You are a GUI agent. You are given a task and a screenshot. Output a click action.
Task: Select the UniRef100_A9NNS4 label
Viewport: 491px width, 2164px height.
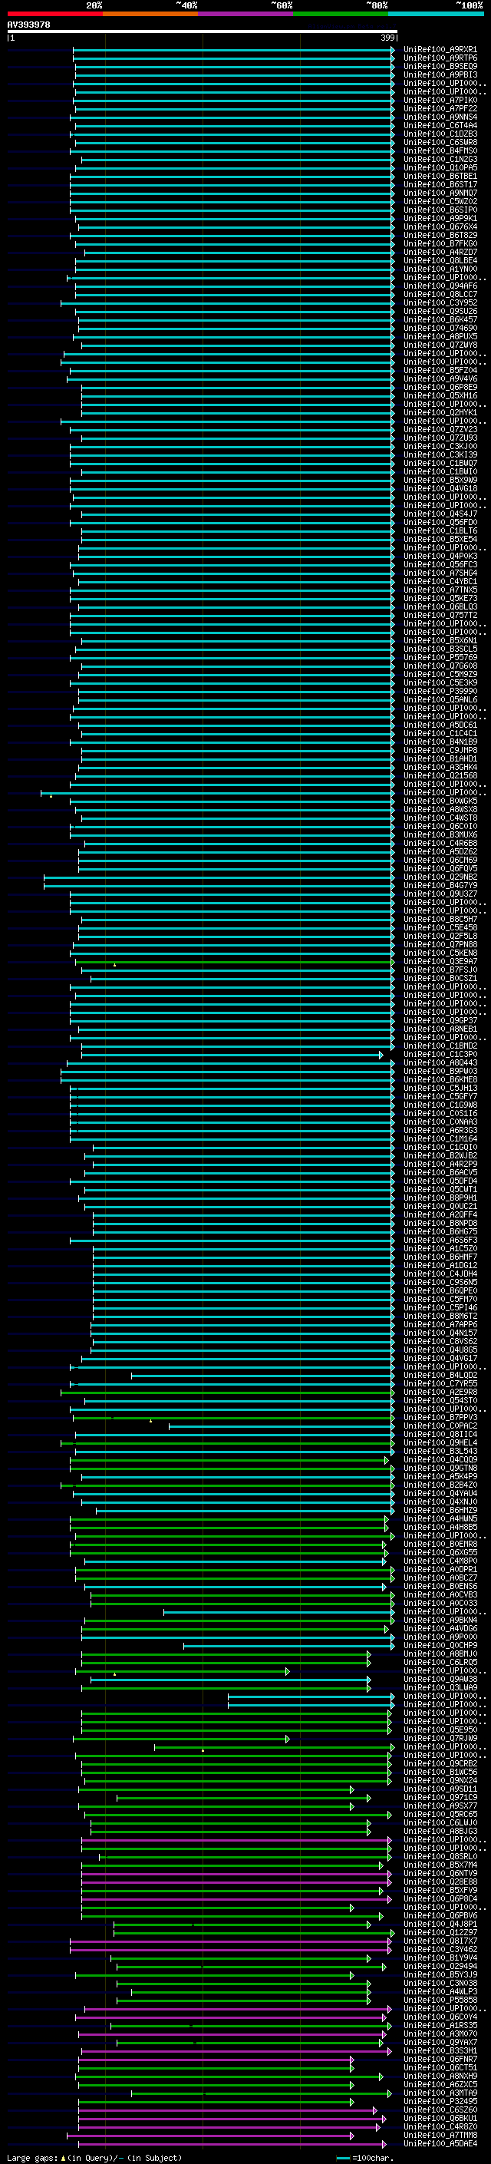[440, 117]
